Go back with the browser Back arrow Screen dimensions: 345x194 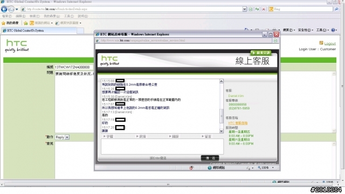(x=4, y=9)
